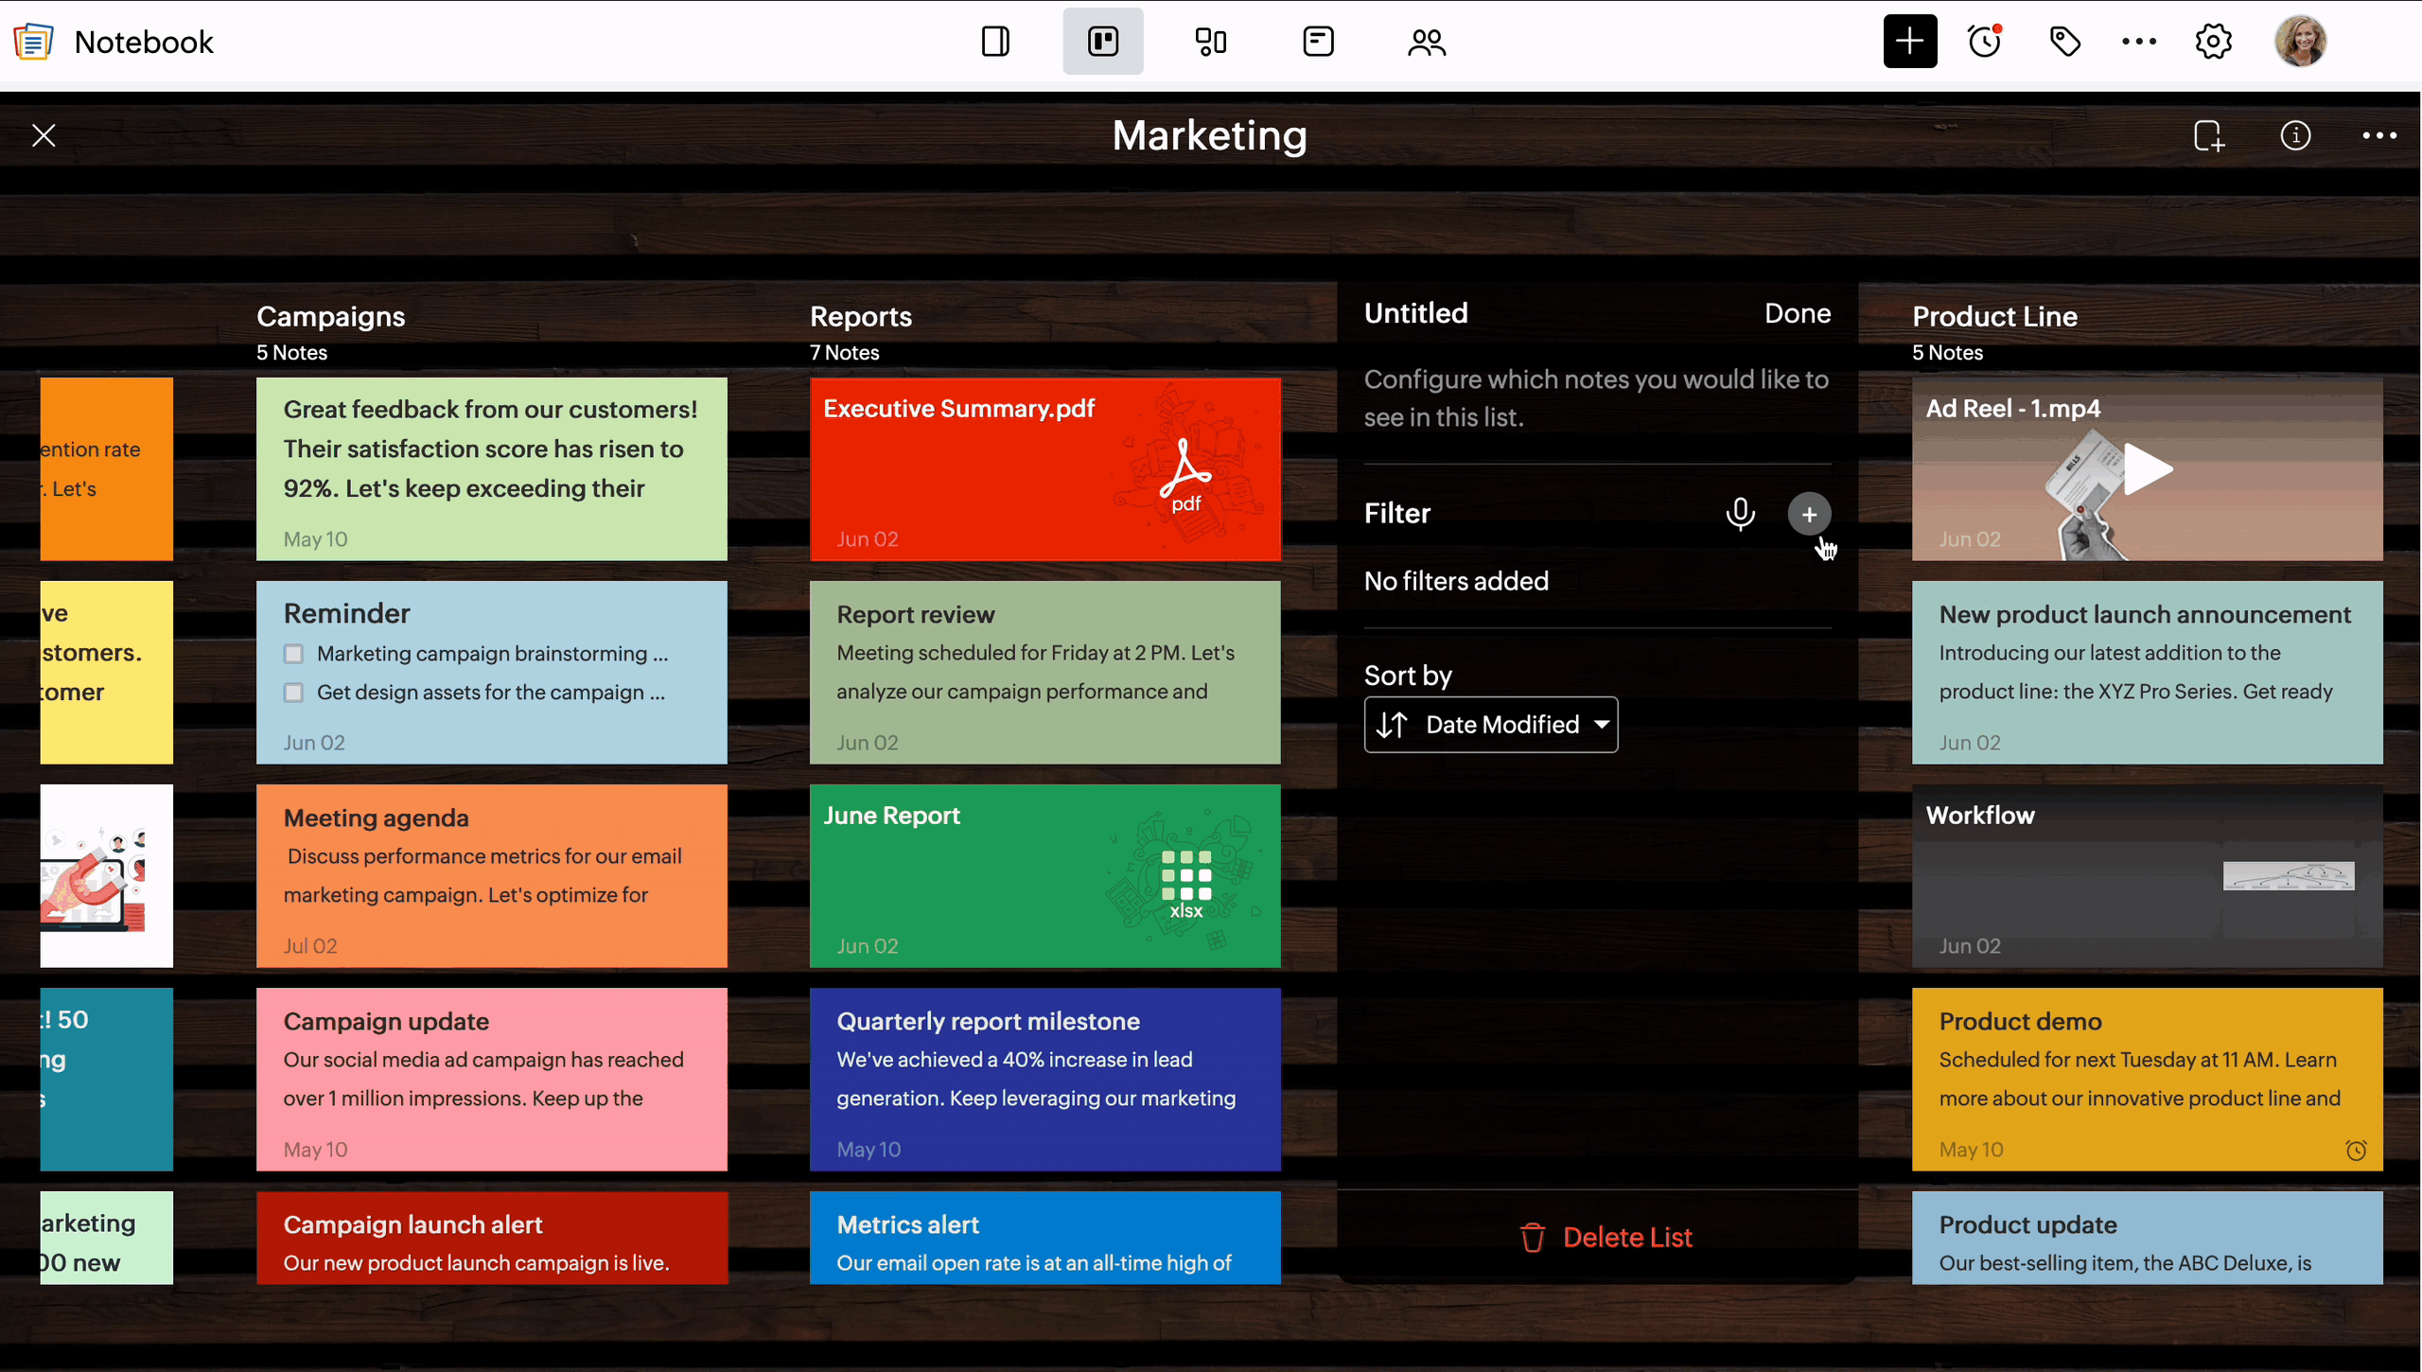Open the notebook info icon
The height and width of the screenshot is (1372, 2422).
2295,135
